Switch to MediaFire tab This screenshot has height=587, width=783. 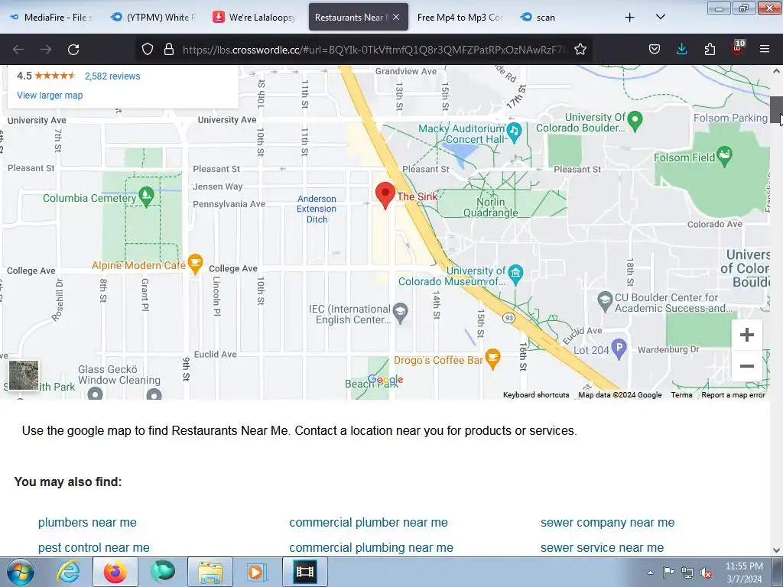pos(51,18)
